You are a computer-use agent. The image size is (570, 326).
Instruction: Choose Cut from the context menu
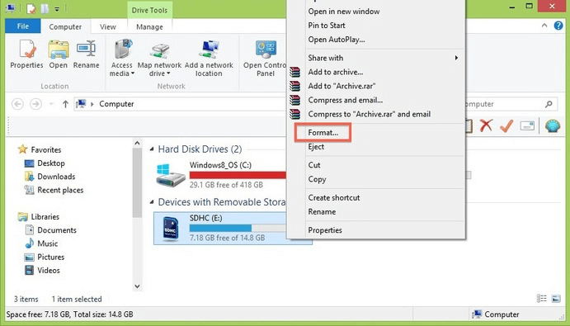click(x=314, y=165)
